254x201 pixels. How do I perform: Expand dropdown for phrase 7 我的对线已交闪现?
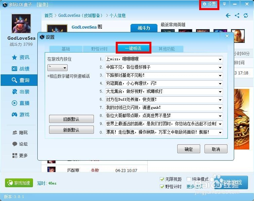coord(220,108)
